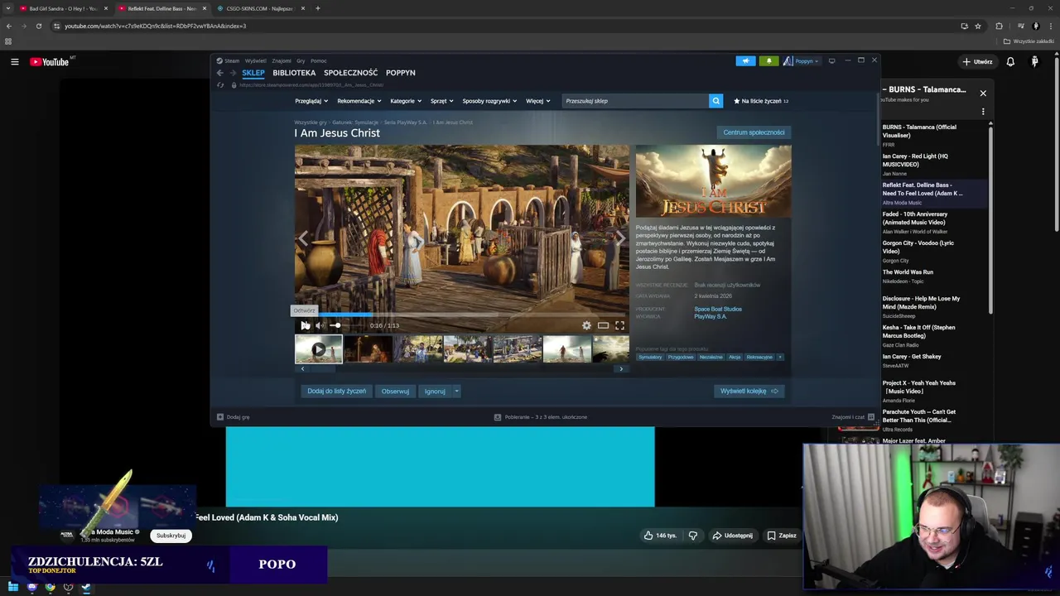Viewport: 1060px width, 596px height.
Task: Open the Rekomendacje dropdown menu
Action: pos(359,101)
